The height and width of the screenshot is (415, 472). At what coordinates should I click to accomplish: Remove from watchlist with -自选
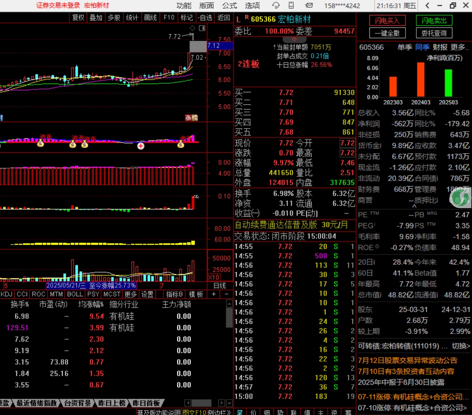click(x=205, y=18)
